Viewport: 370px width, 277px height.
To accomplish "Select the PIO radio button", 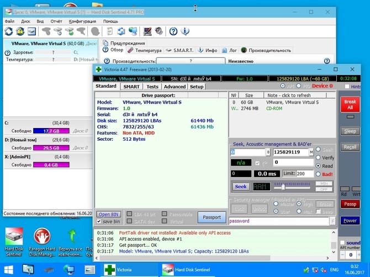I will pos(299,86).
